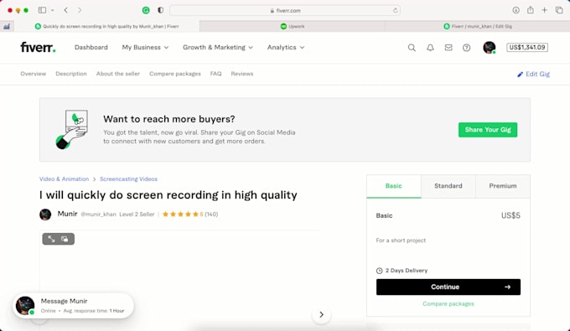The image size is (570, 331).
Task: Click the five-star rating
Action: point(180,215)
